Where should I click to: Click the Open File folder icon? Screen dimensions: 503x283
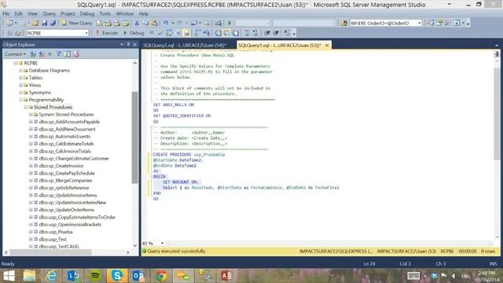(35, 23)
